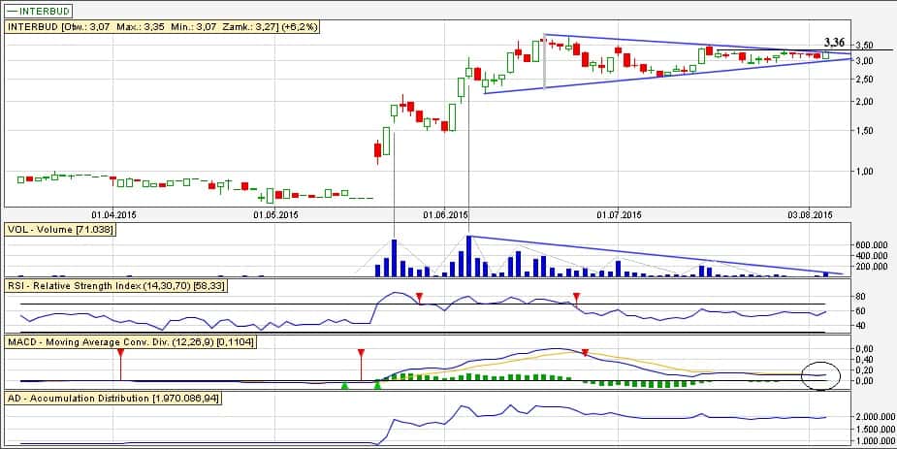The image size is (897, 449).
Task: Click the black circle annotation on MACD
Action: (x=819, y=375)
